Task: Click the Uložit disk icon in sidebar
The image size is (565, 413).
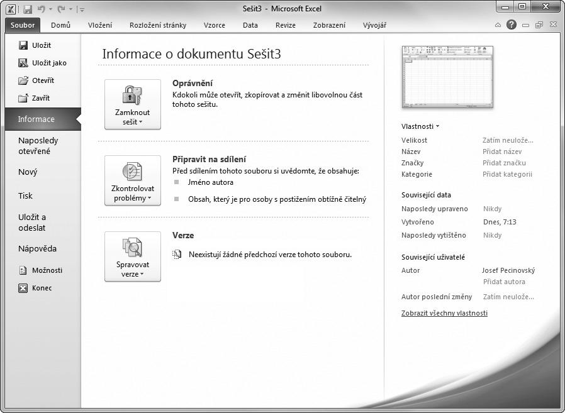Action: (x=23, y=45)
